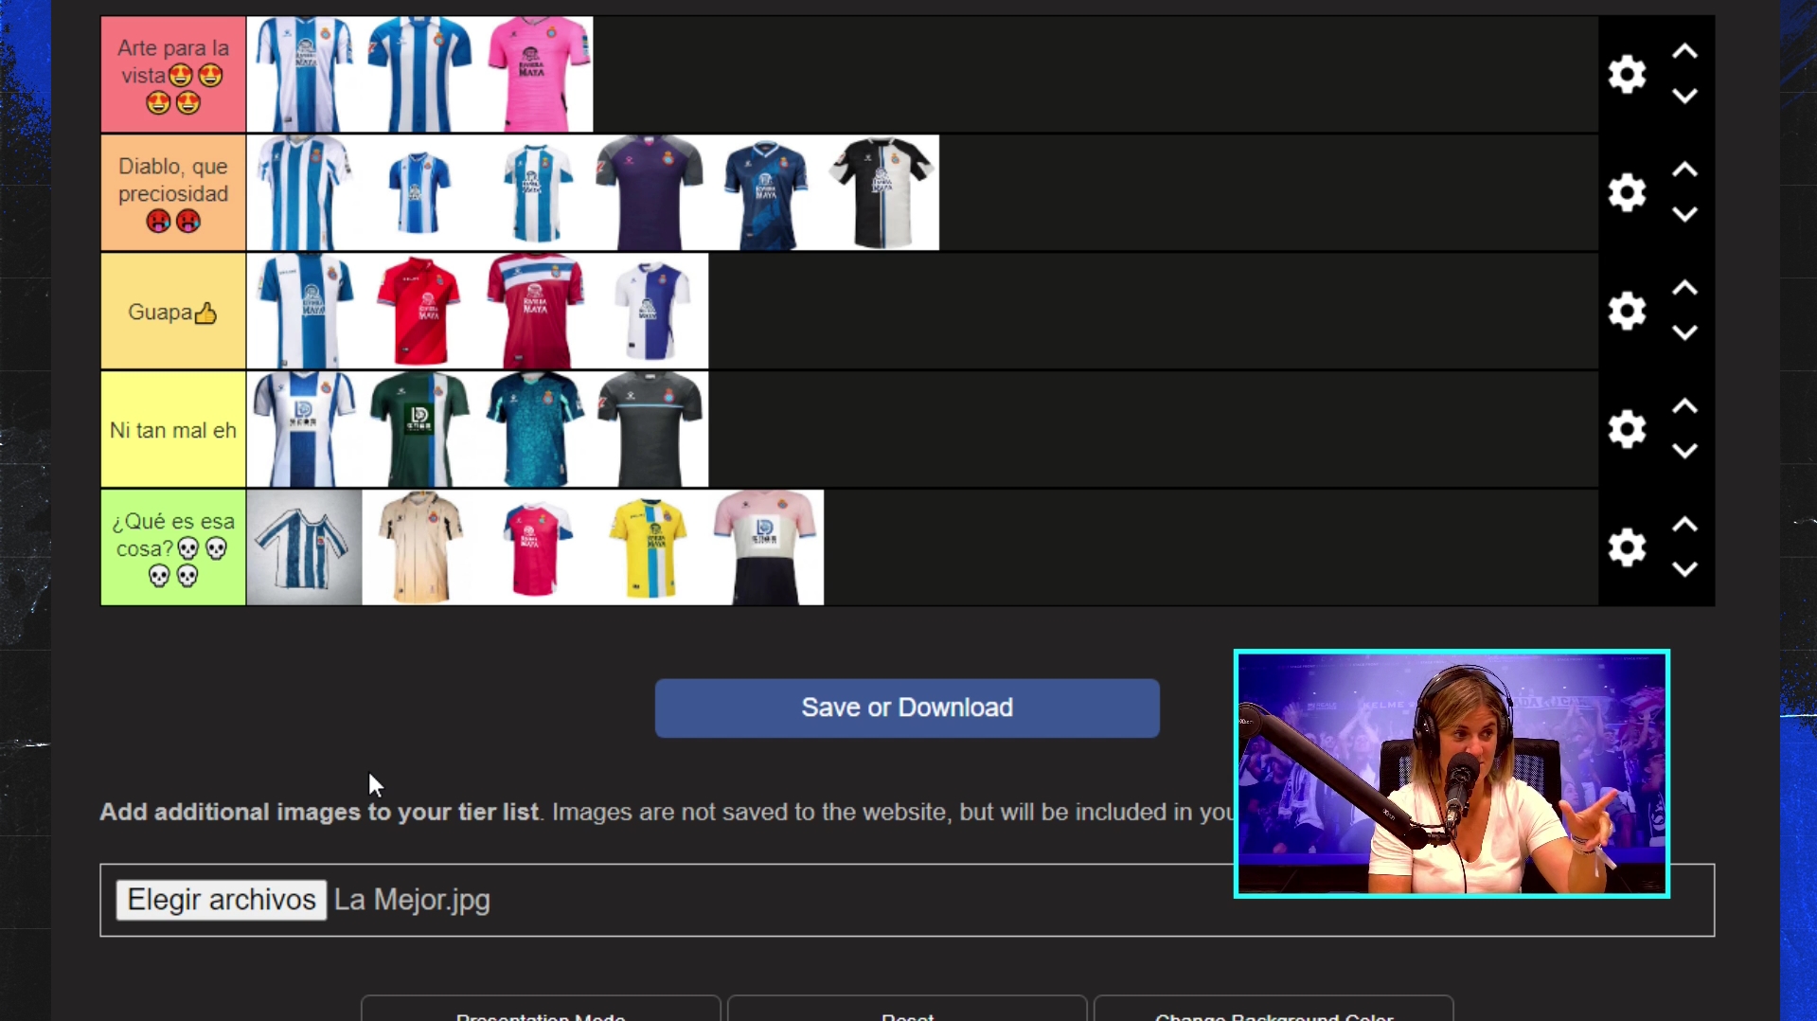Open settings for the ¿Qué es esa cosa? tier
The height and width of the screenshot is (1021, 1817).
(x=1627, y=547)
